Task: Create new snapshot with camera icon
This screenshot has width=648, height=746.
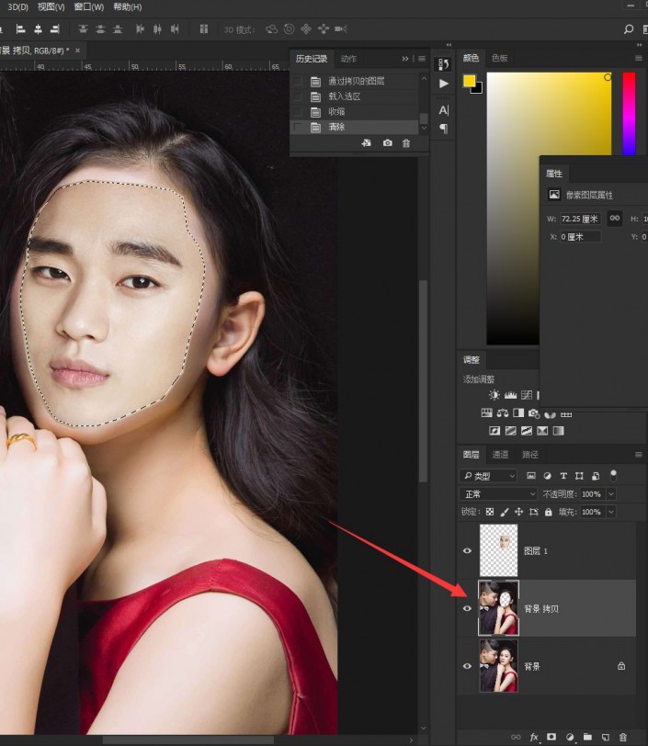Action: pos(388,142)
